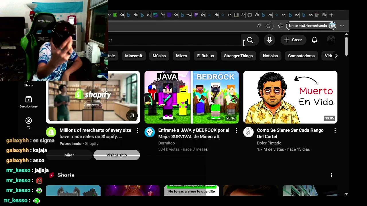
Task: Click the Edge profile picture icon
Action: 332,26
